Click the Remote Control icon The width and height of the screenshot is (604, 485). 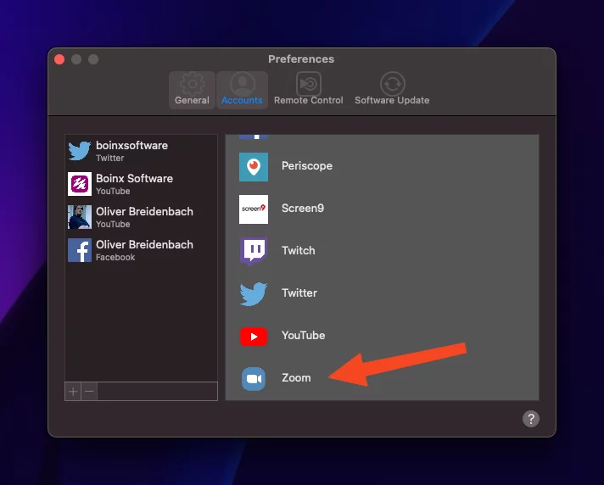coord(309,84)
